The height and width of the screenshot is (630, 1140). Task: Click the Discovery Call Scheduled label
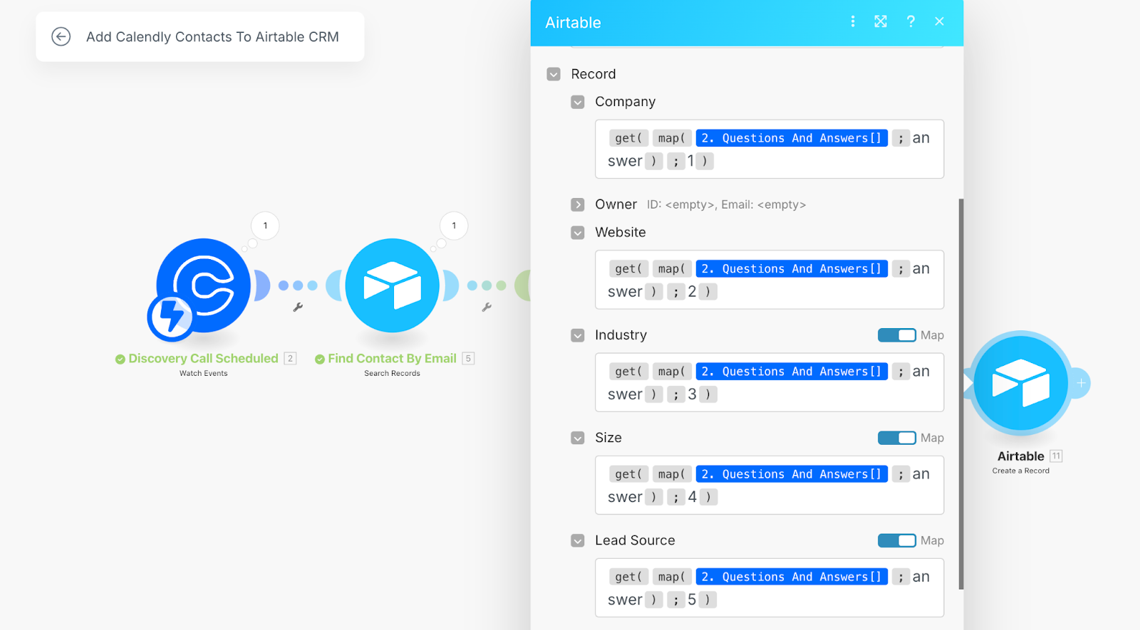203,359
